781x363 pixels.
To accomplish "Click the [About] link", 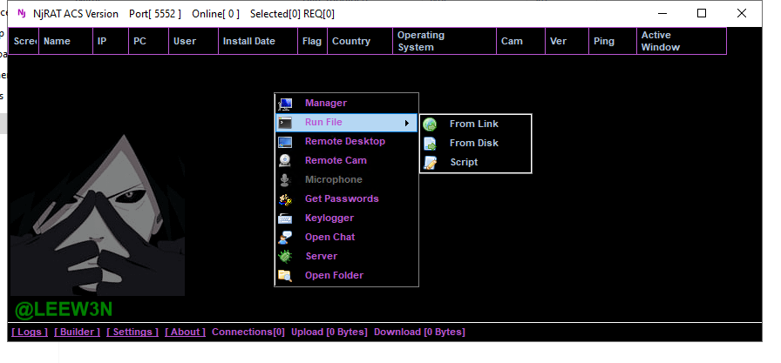I will point(186,332).
